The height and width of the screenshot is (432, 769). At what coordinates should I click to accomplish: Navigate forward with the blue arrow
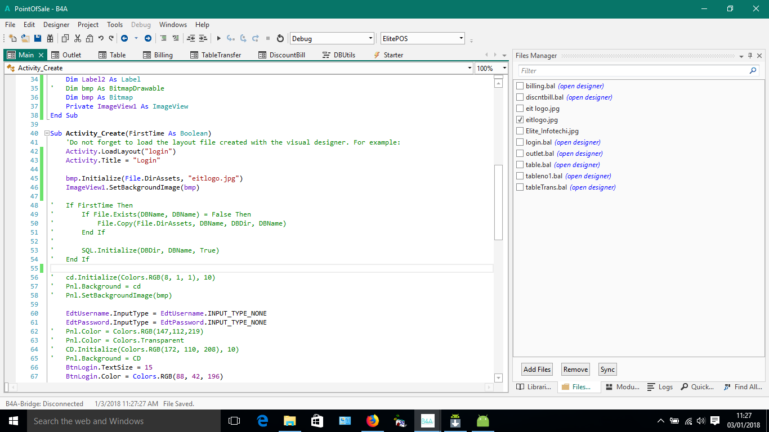[x=148, y=38]
